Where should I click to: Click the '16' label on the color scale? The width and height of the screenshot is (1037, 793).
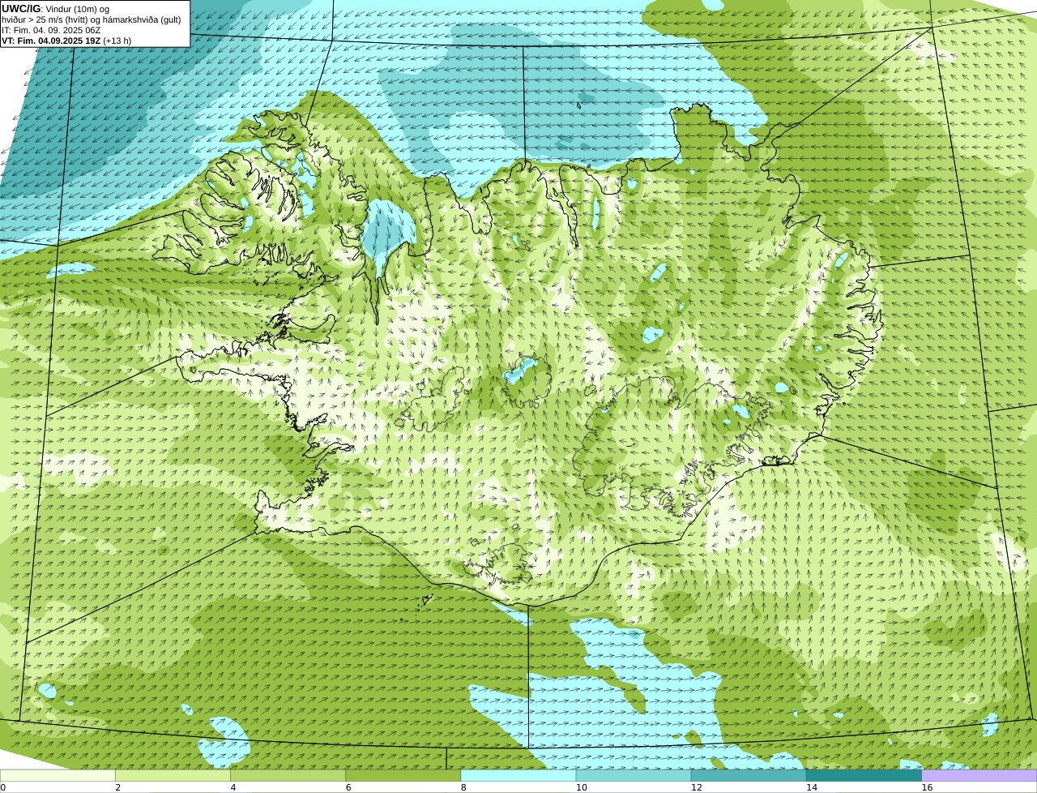[x=927, y=787]
